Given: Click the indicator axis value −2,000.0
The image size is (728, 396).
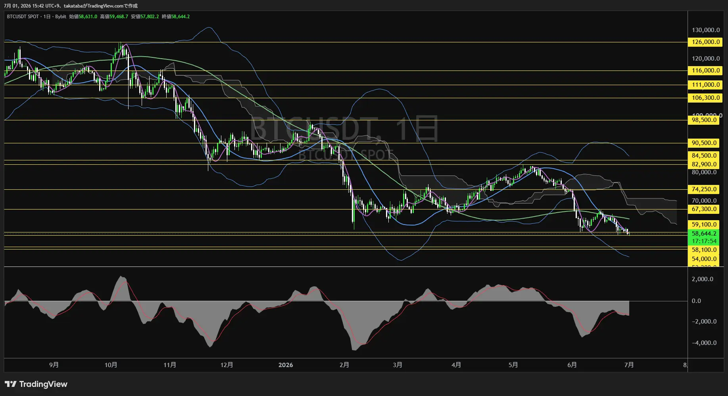Looking at the screenshot, I should [x=704, y=322].
